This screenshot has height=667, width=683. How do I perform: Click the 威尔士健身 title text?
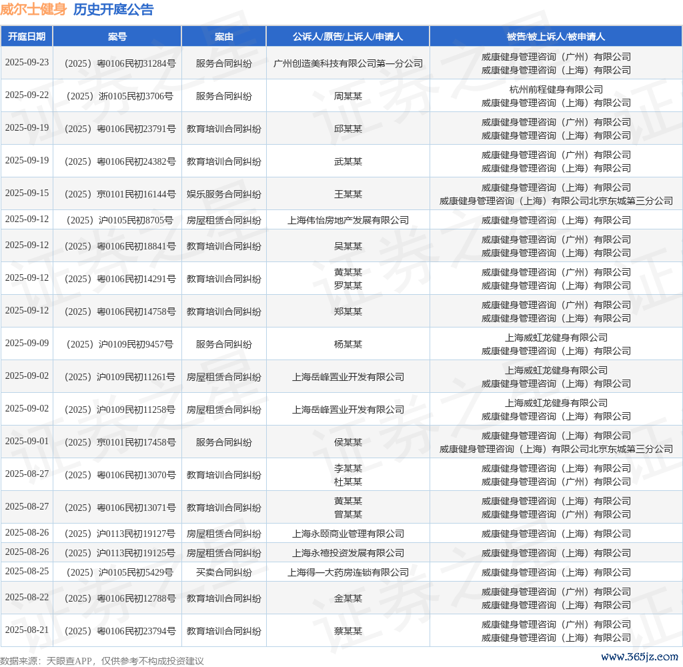point(33,9)
